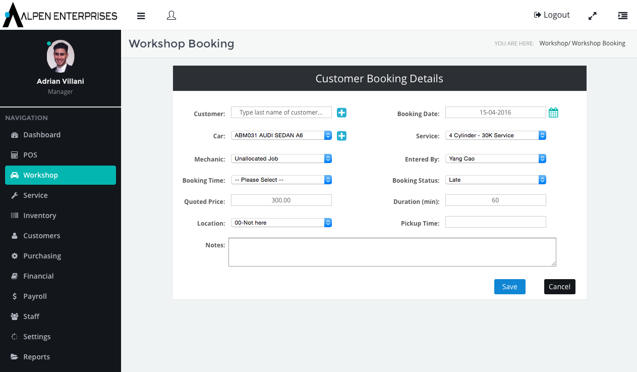Open Inventory in the sidebar
The image size is (637, 372).
(39, 216)
